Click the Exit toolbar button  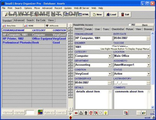point(125,15)
